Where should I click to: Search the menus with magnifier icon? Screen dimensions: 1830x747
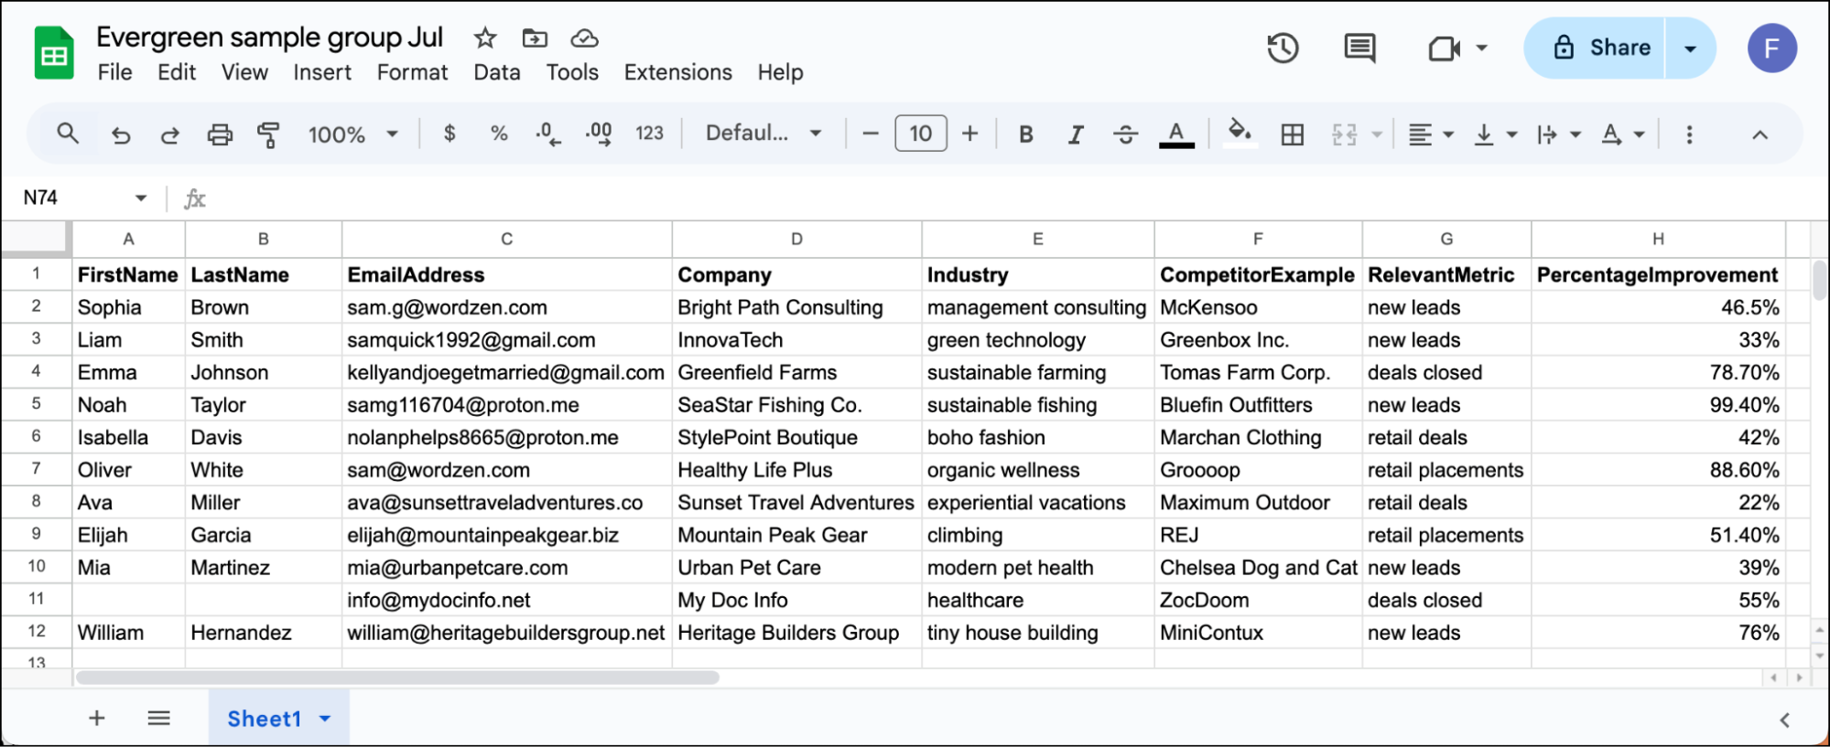click(68, 133)
